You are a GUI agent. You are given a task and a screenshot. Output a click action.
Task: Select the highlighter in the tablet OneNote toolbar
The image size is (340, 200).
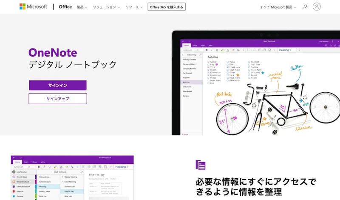[x=222, y=50]
